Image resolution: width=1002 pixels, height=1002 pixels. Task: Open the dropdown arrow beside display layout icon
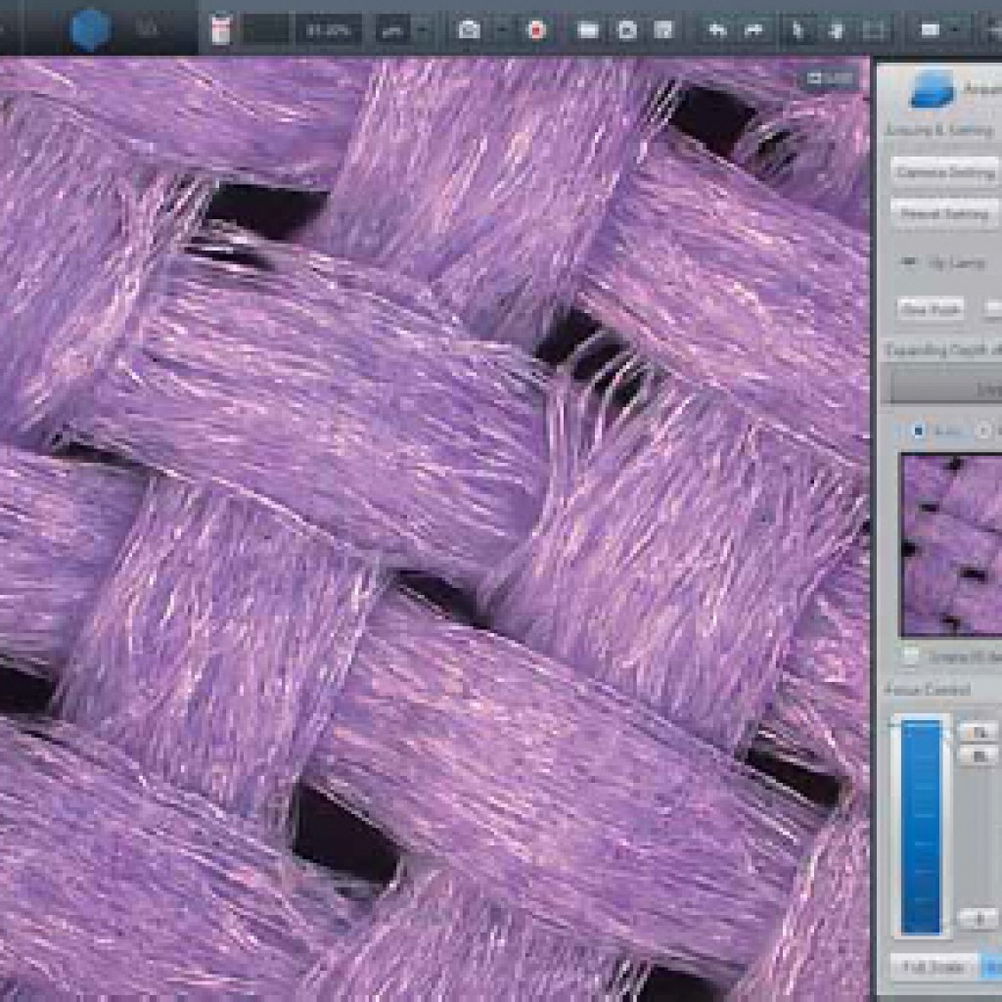(x=955, y=30)
